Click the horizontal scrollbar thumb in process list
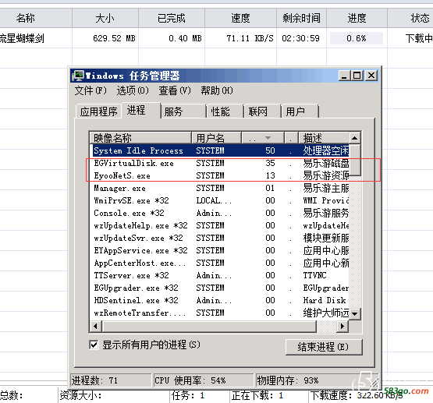 tap(209, 327)
